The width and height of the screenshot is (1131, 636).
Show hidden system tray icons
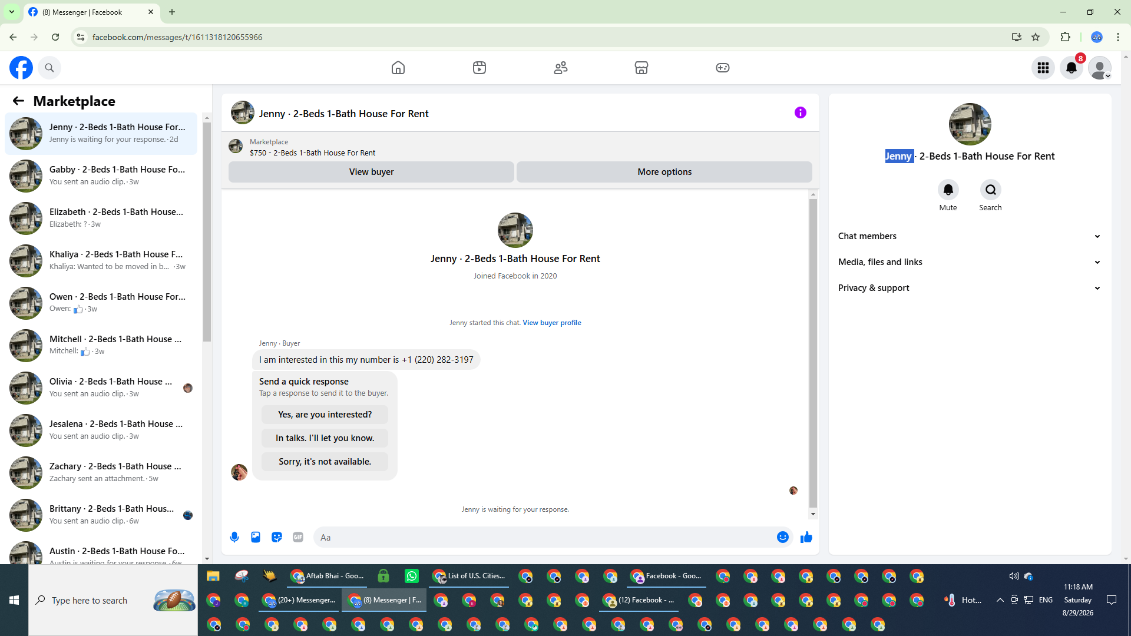[1000, 600]
